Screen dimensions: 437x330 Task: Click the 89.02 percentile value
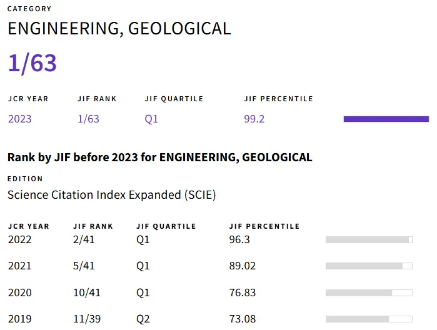(x=243, y=266)
